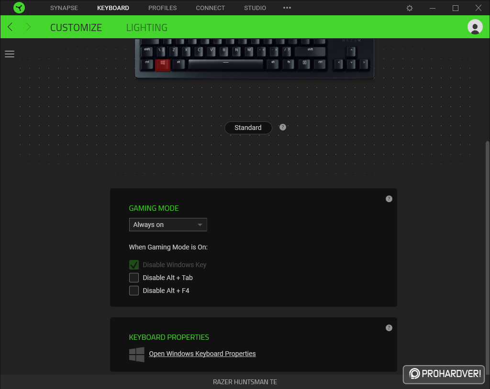Click RAZER HUNTSMAN TE device label
Screen dimensions: 490x389
click(245, 382)
